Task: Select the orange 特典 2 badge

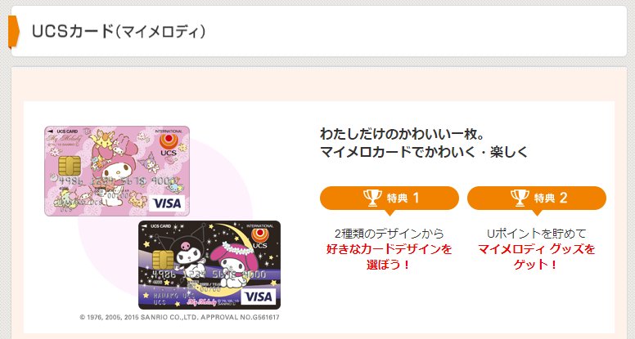Action: pyautogui.click(x=537, y=198)
